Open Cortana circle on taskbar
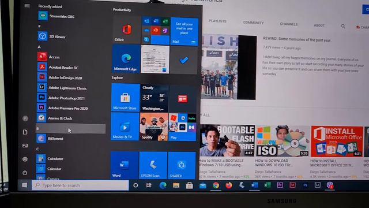 click(x=135, y=185)
